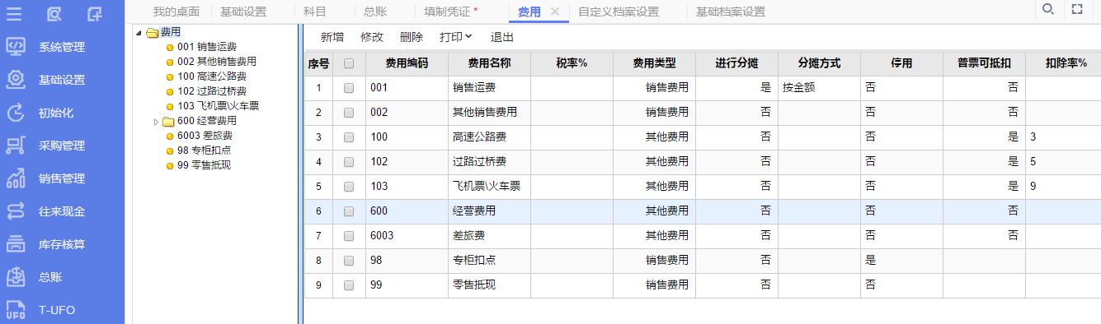Screen dimensions: 1101x324
Task: Select the 6003 差旅费 tree node
Action: [x=205, y=136]
